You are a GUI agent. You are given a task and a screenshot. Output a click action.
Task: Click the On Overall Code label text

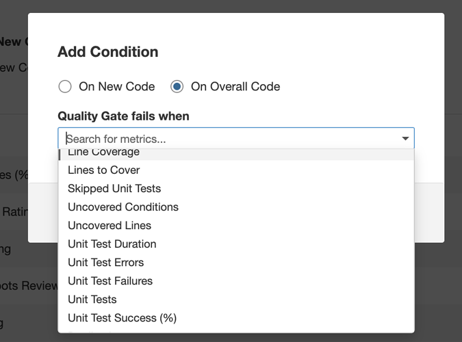[x=235, y=86]
